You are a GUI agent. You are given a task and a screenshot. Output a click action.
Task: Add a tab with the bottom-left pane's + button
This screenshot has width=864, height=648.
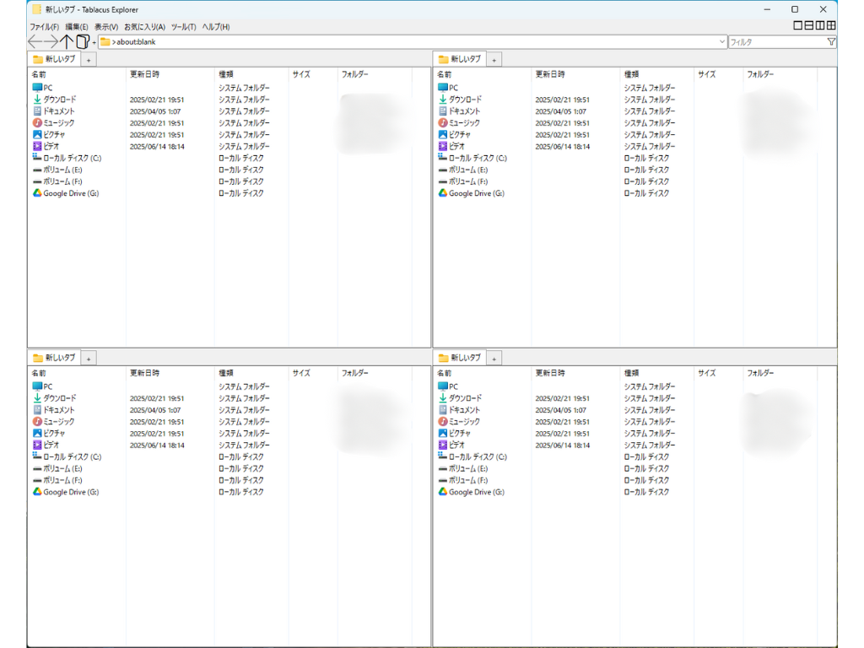pyautogui.click(x=89, y=359)
